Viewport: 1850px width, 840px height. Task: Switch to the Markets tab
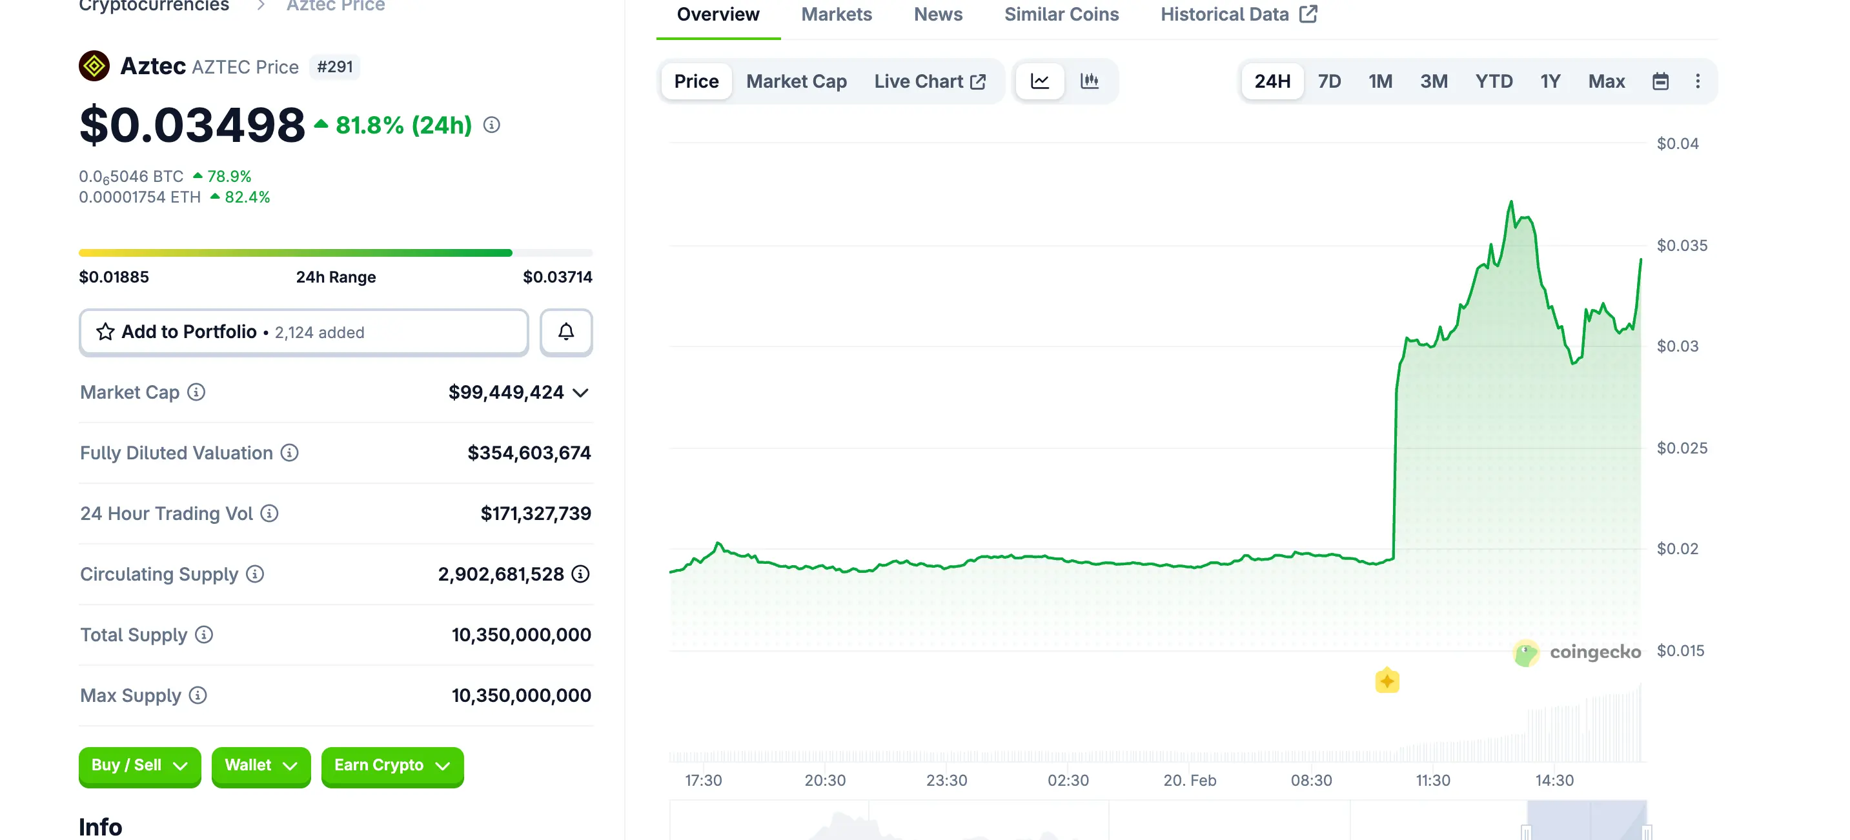(836, 14)
